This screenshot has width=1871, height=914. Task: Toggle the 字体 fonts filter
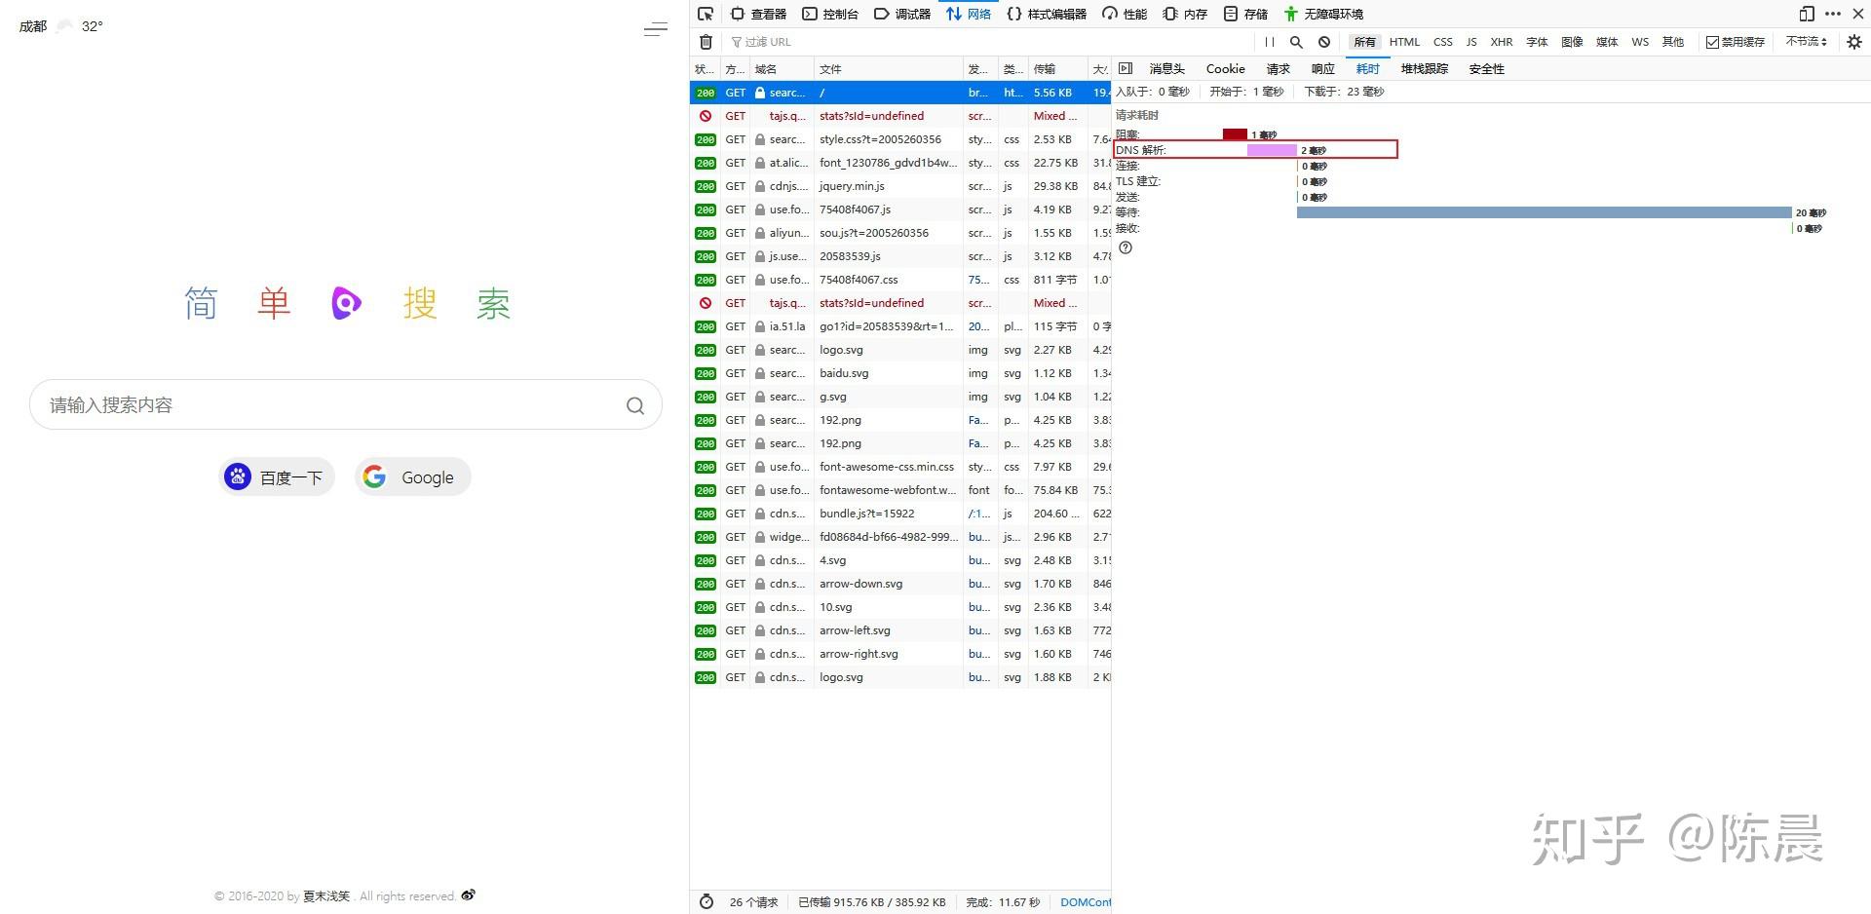point(1537,42)
